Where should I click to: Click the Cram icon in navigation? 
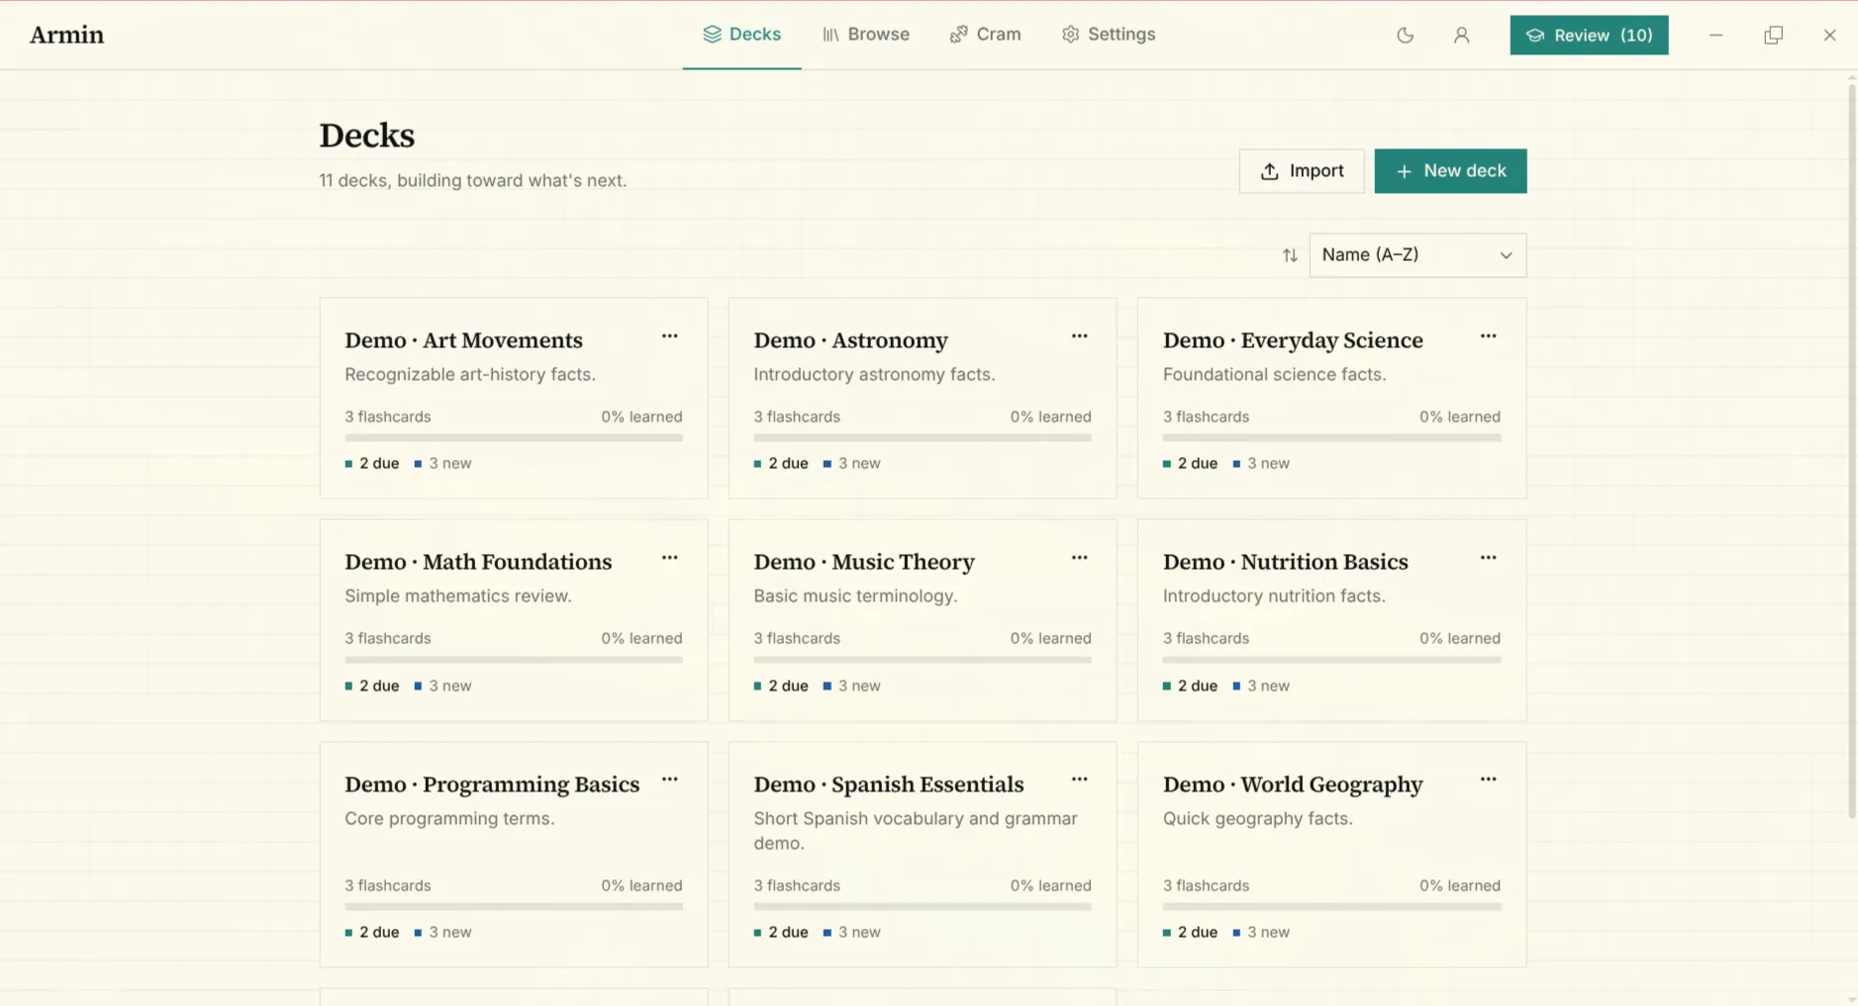click(958, 35)
